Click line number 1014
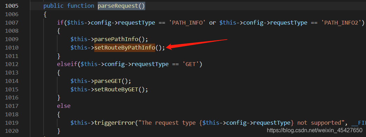Screen dimensions: 366x137 (12, 81)
